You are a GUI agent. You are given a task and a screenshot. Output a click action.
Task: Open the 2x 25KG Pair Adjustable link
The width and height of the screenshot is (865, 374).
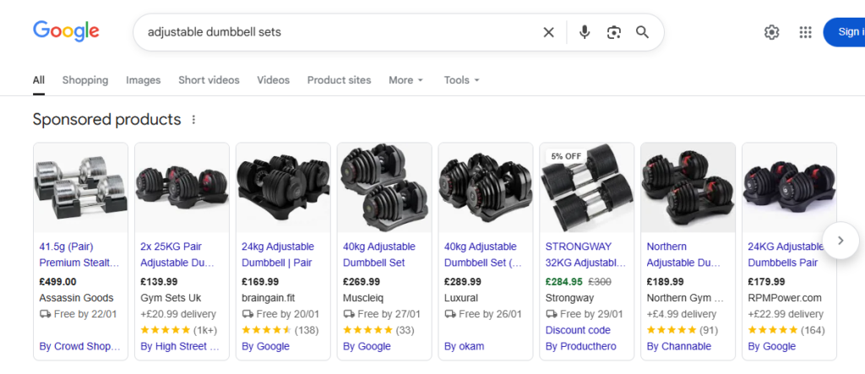[x=177, y=254]
